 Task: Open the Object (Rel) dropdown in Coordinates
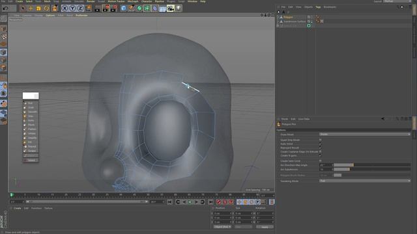click(x=222, y=227)
